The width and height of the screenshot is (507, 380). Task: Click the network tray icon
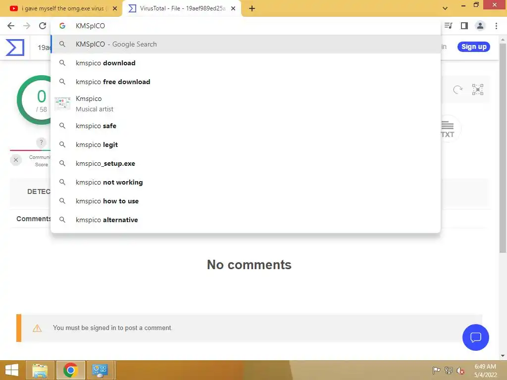click(x=448, y=370)
